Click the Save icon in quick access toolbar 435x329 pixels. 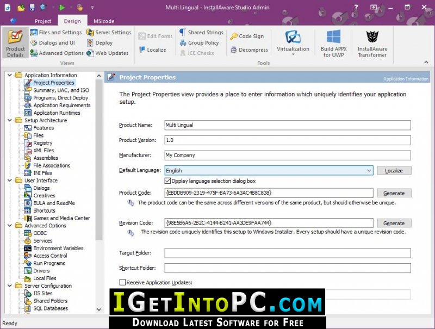pos(32,8)
